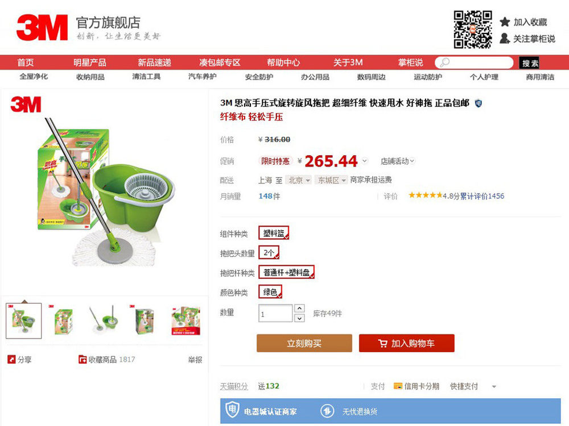Click the 立刻购买 buy now button
Screen dimensions: 569x426
[304, 343]
